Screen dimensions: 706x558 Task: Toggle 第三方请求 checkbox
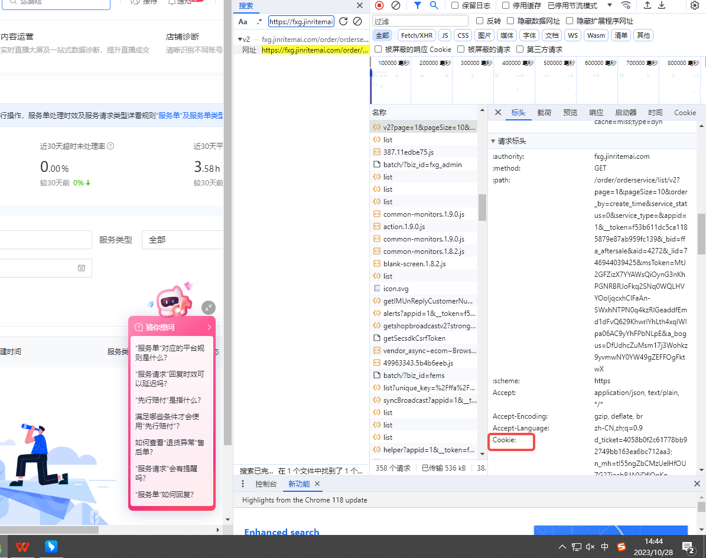coord(519,49)
